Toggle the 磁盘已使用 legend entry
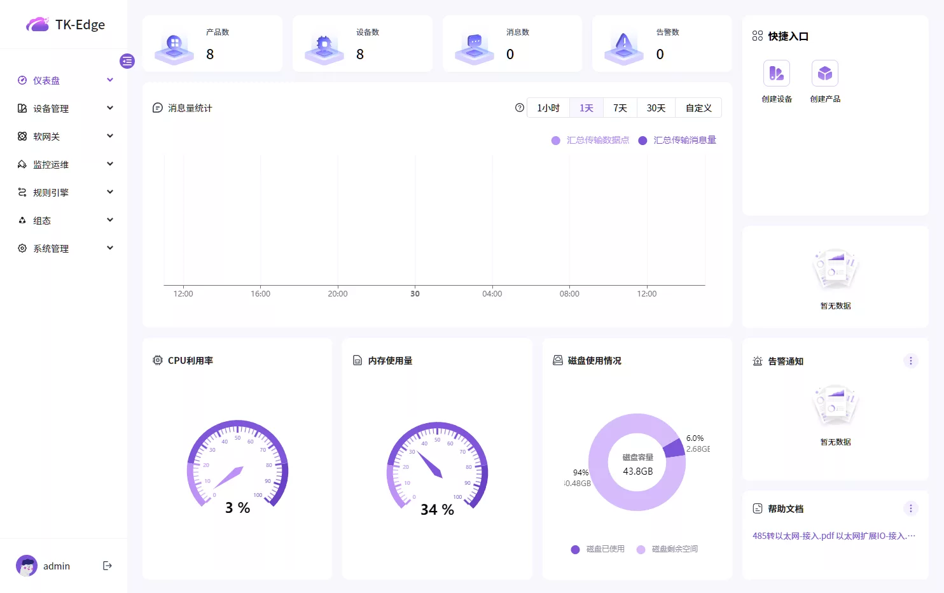The image size is (944, 593). click(598, 549)
